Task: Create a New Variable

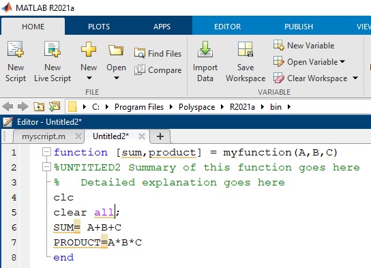Action: 303,45
